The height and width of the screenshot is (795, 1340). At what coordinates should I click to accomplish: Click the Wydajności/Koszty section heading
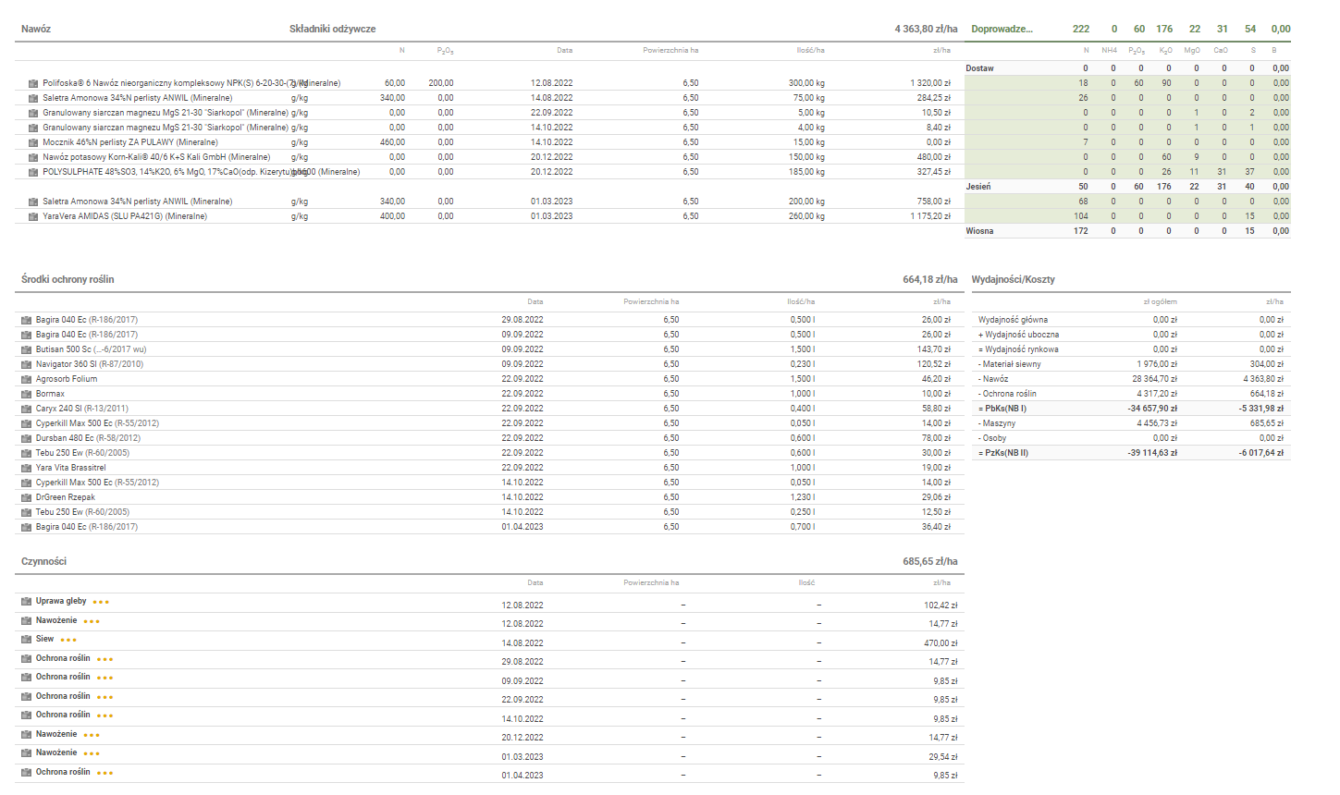(x=1013, y=279)
